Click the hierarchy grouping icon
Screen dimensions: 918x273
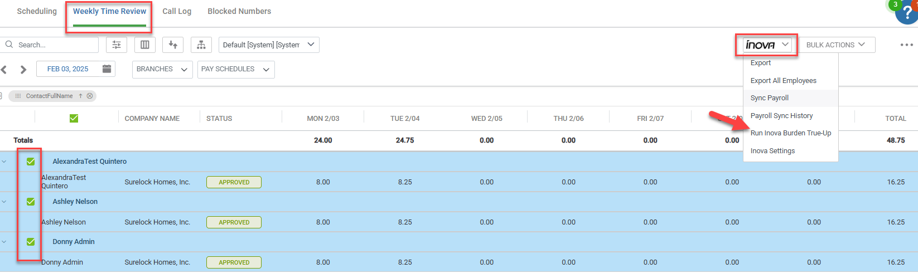[201, 45]
